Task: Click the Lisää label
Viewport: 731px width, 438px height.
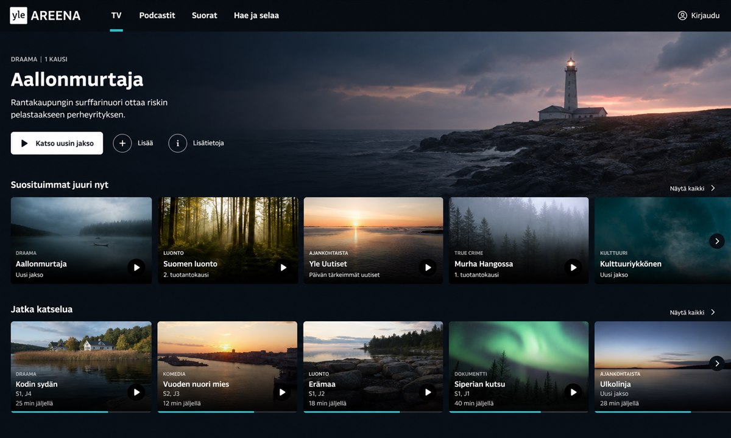Action: click(x=146, y=144)
